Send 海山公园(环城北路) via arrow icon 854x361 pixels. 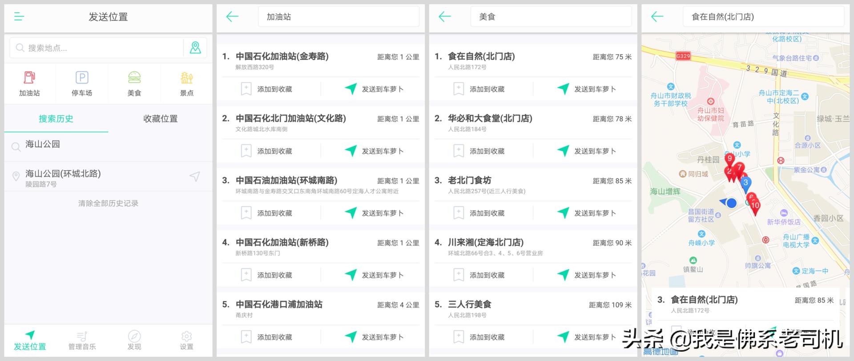point(194,176)
